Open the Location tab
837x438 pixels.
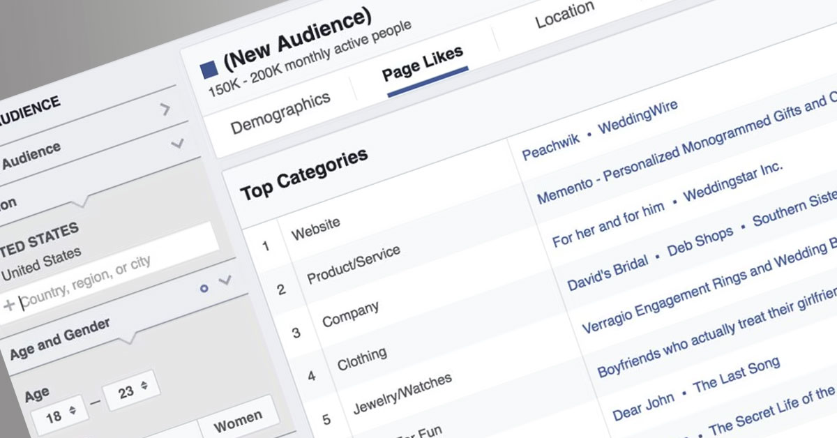point(565,15)
